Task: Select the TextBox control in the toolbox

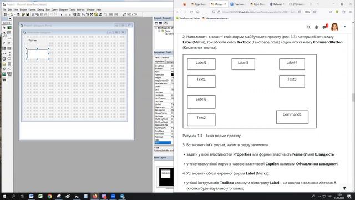Action: (x=9, y=33)
